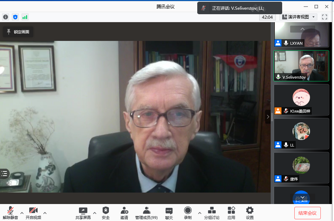Open 管理成员(99) member list
This screenshot has width=334, height=221.
pyautogui.click(x=146, y=212)
